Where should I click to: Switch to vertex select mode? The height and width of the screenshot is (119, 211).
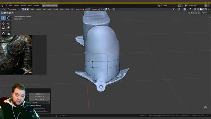pos(23,9)
